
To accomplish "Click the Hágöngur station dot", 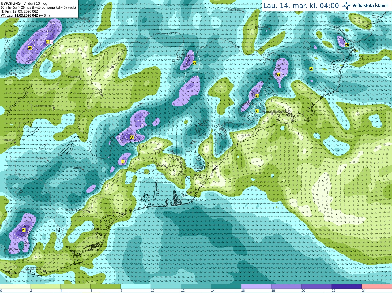I will point(81,79).
